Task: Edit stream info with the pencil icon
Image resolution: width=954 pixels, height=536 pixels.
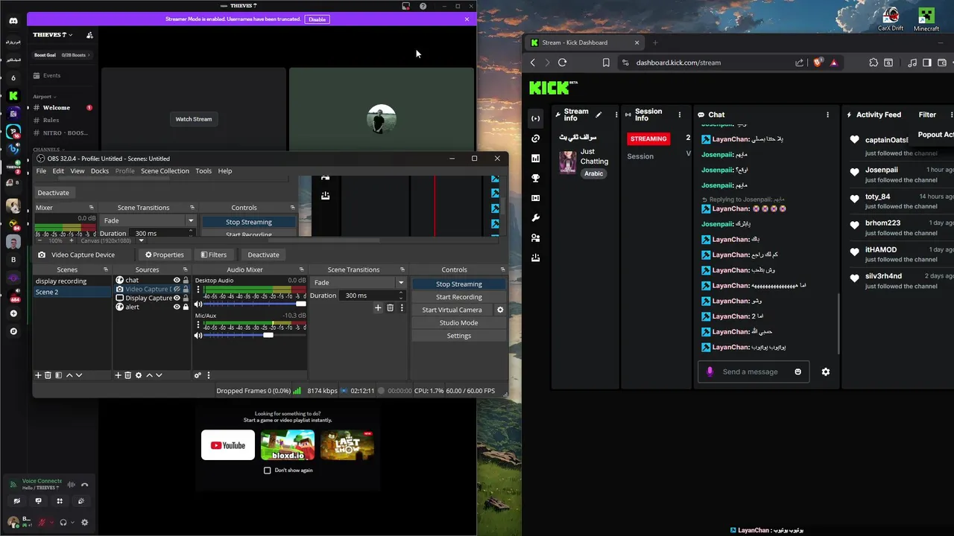Action: (x=598, y=115)
